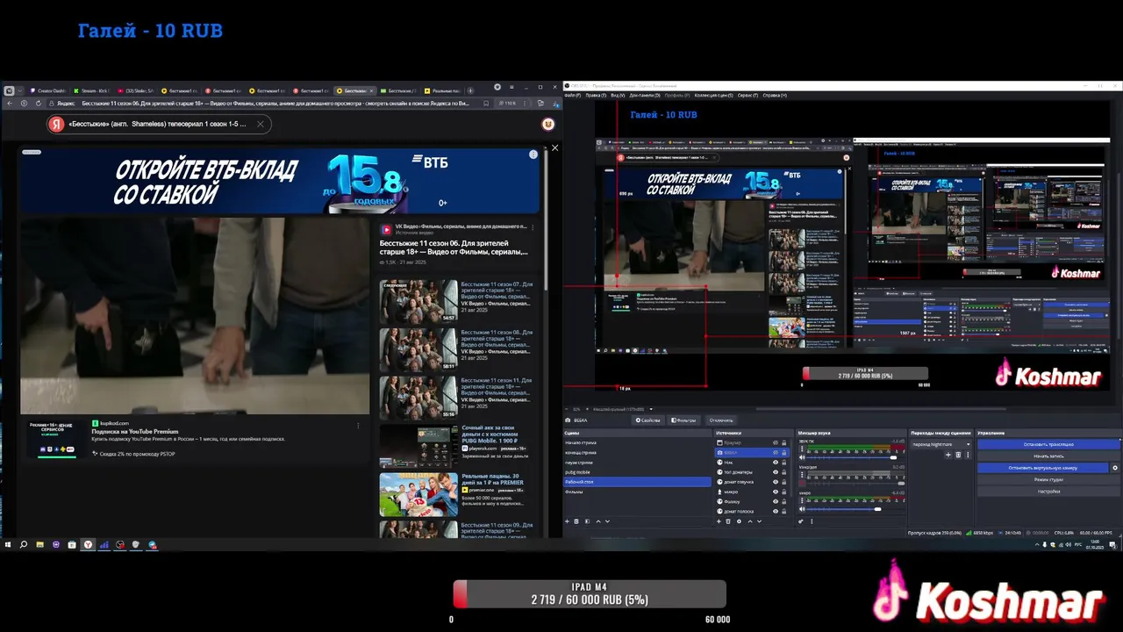1123x632 pixels.
Task: Hide the Фоллоу source with eye icon
Action: click(776, 501)
